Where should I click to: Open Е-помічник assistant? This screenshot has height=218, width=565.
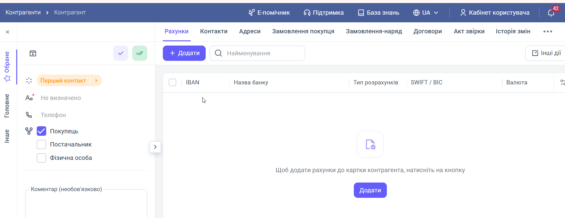tap(269, 13)
